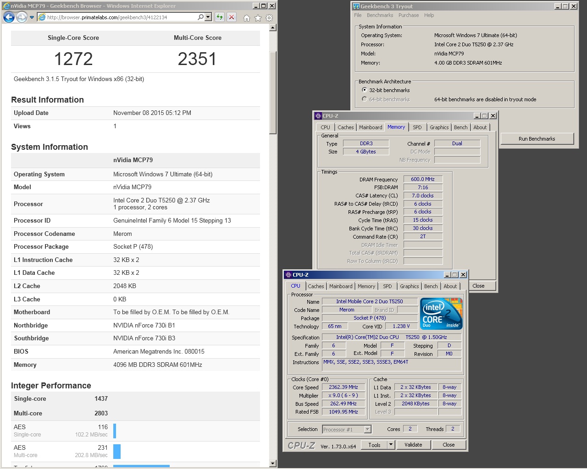587x469 pixels.
Task: Open Mainboard tab in the Memory CPU-Z window
Action: (x=371, y=127)
